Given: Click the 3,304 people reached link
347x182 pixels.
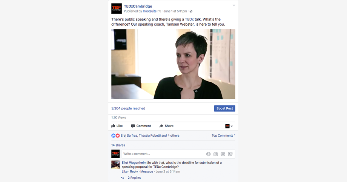Looking at the screenshot, I should point(128,108).
